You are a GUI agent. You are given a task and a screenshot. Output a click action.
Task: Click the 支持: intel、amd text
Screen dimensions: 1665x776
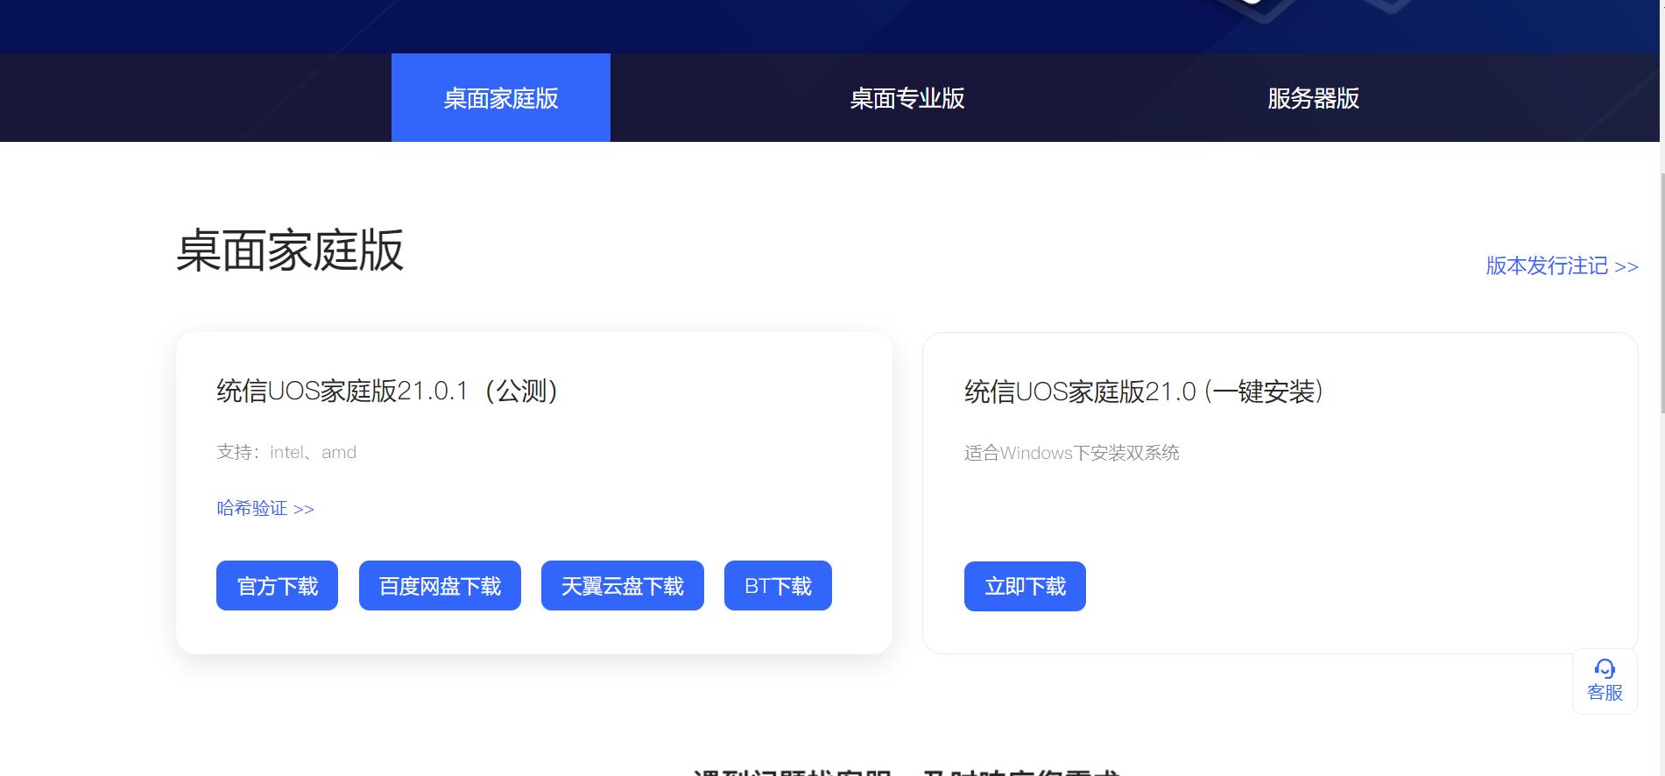[286, 452]
